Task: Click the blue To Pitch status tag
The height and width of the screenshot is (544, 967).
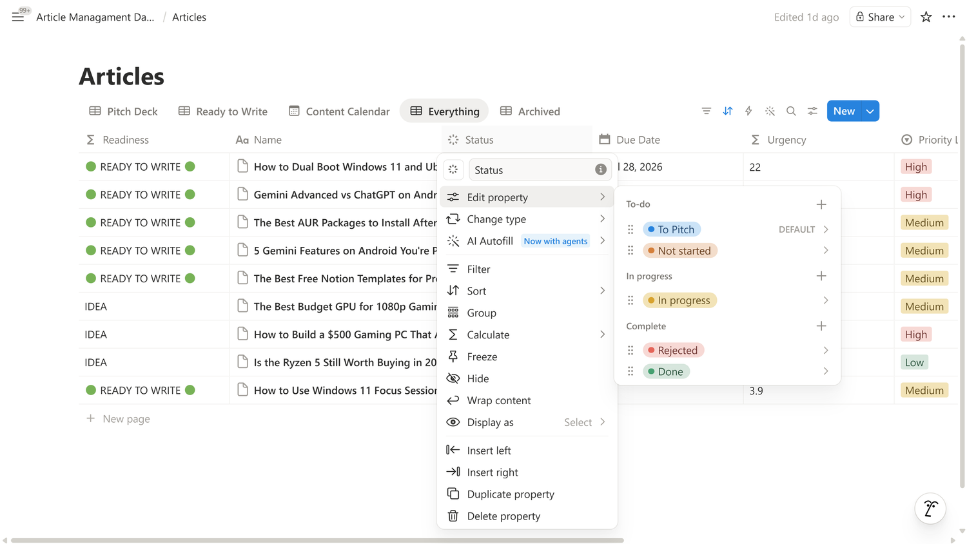Action: click(671, 229)
